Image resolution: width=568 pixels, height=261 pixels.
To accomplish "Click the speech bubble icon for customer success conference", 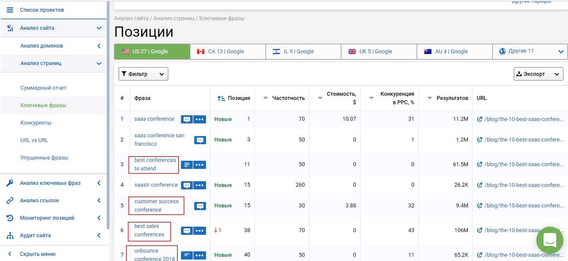I will pos(200,206).
